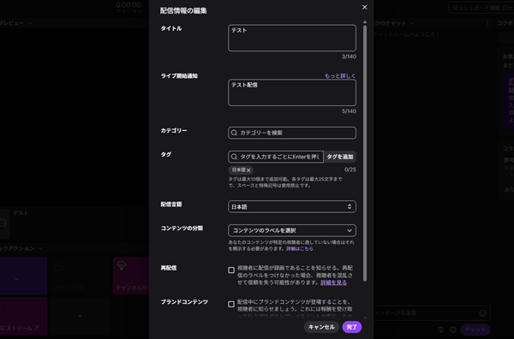Click the チャット send button
Screen dimensions: 514x339
(475, 330)
